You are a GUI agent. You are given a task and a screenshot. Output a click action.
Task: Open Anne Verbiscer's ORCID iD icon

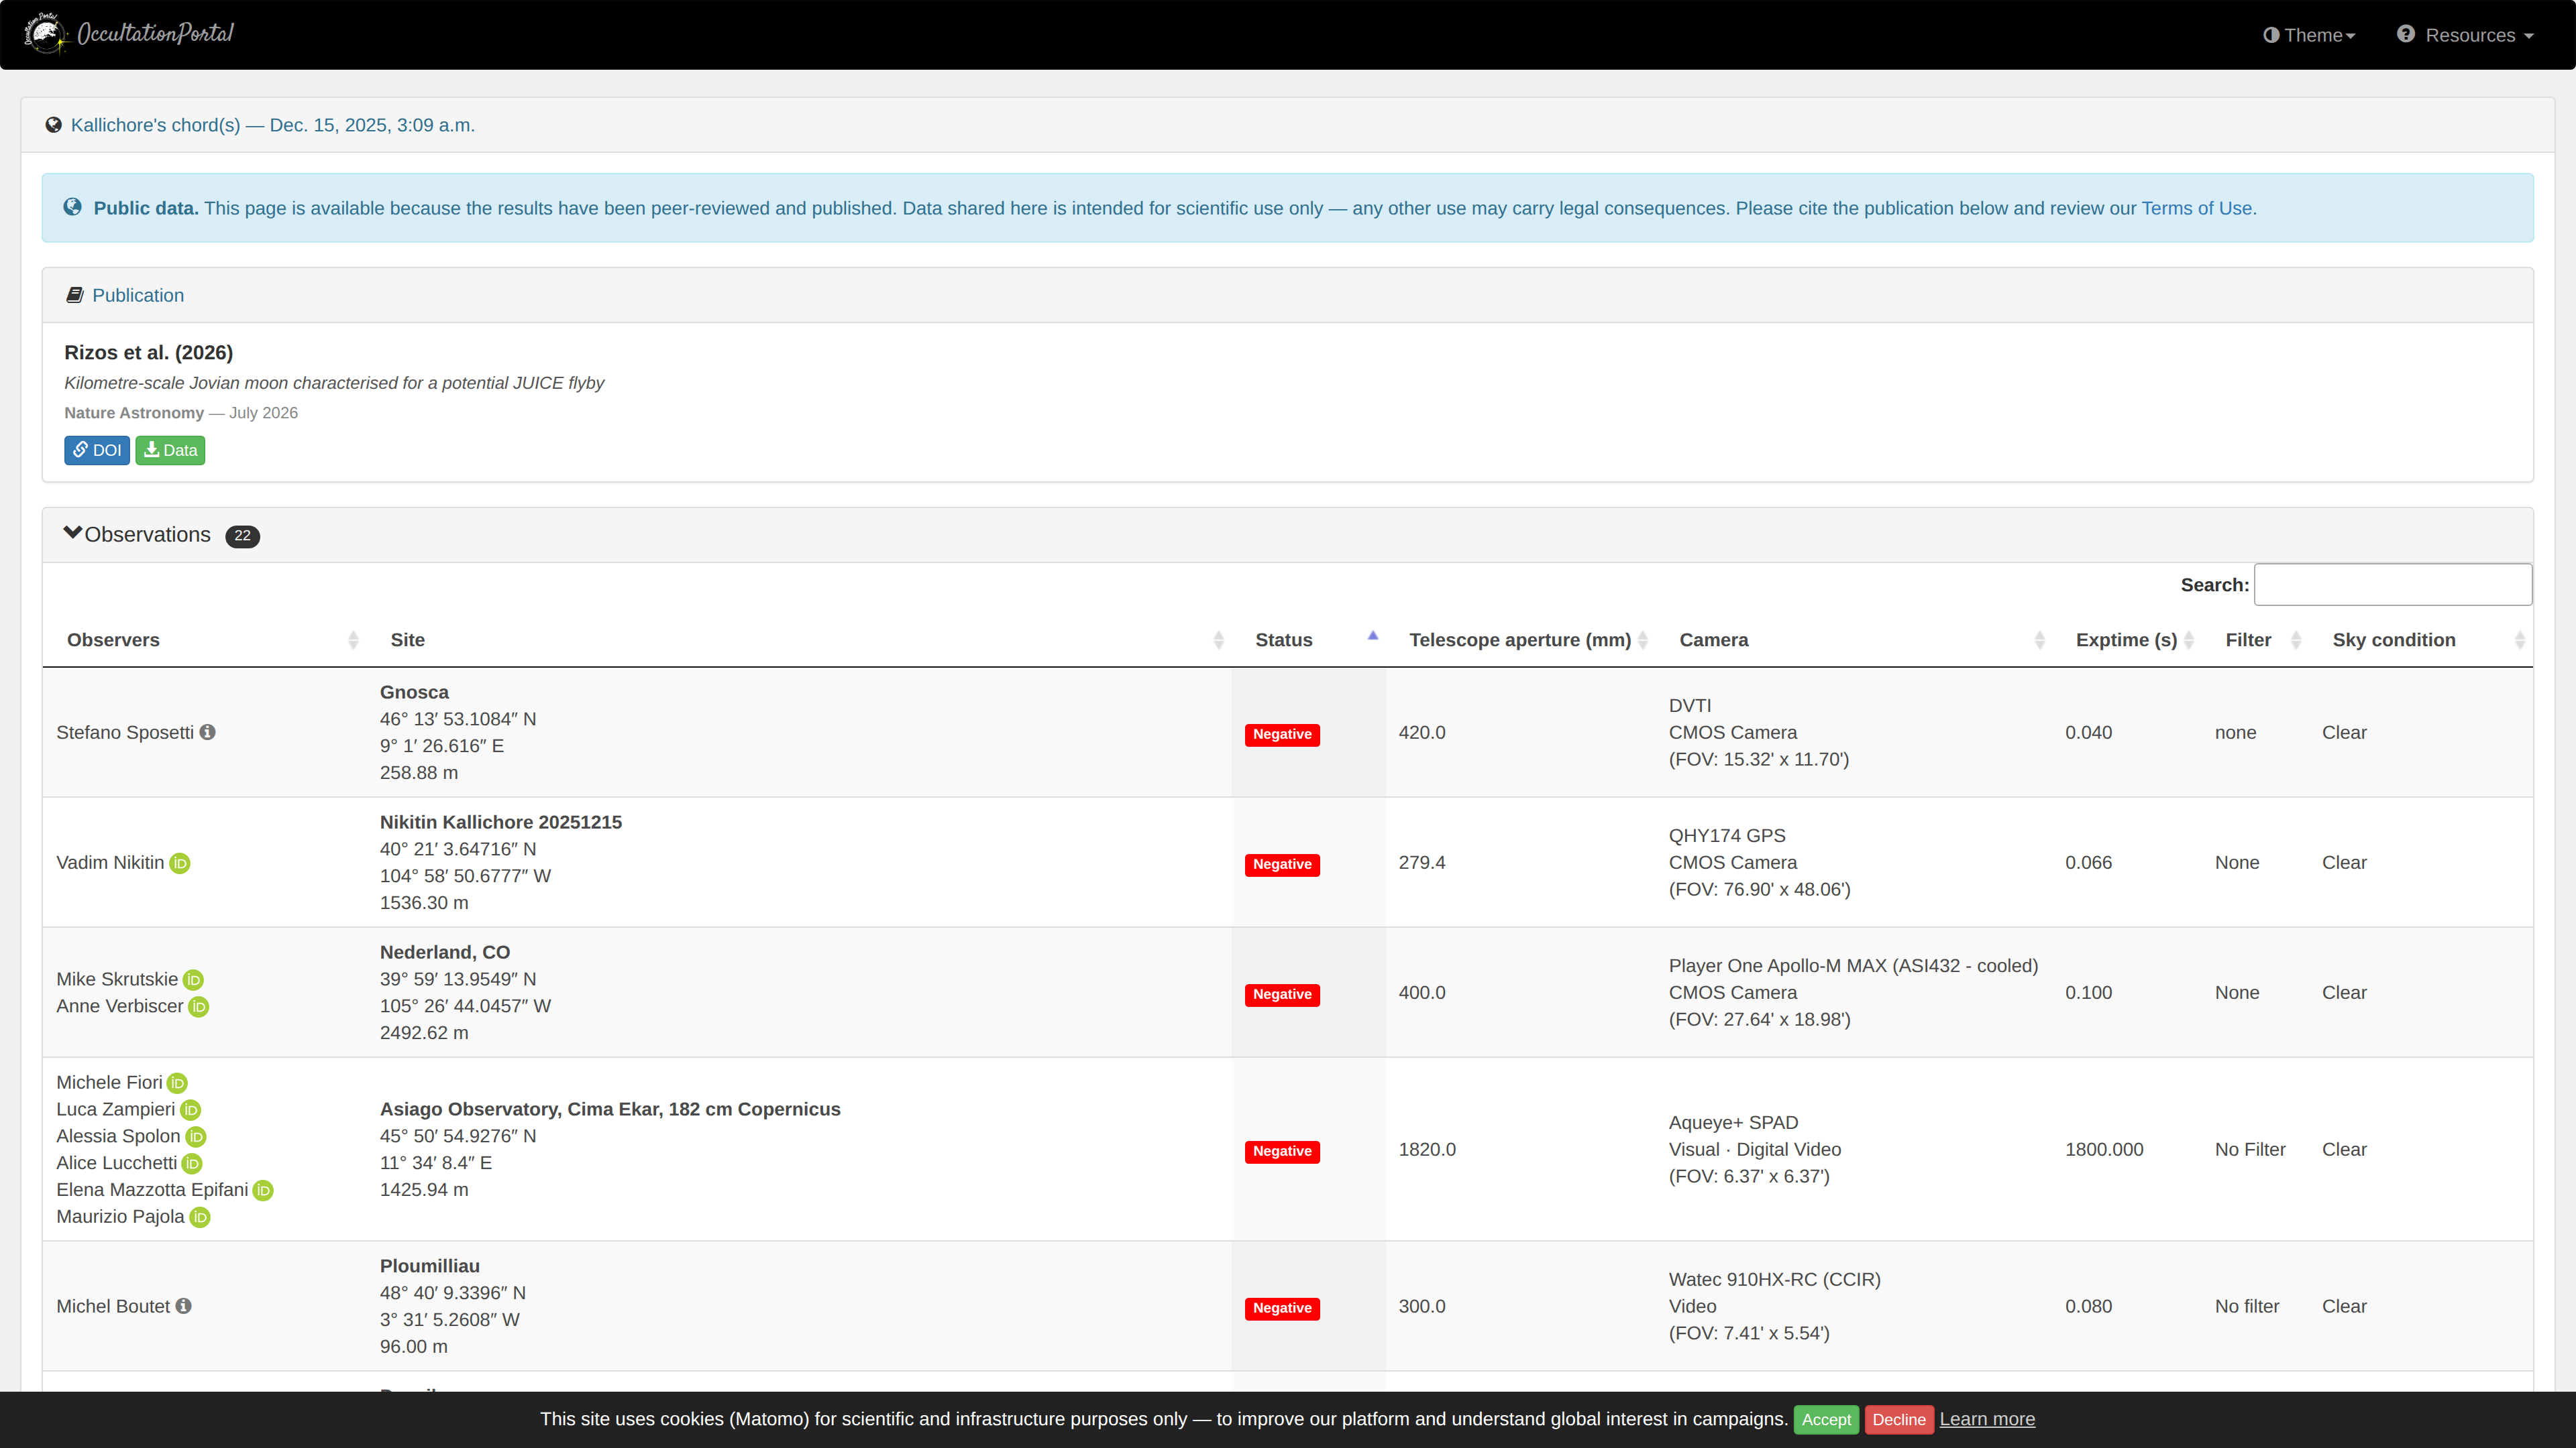click(199, 1008)
